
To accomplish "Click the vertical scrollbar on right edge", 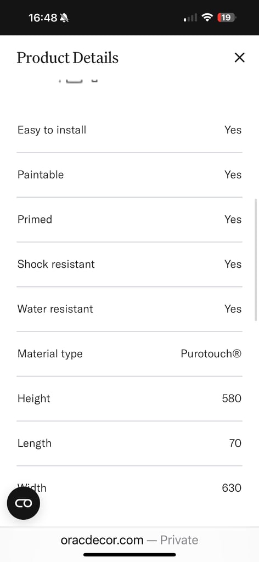I will coord(256,260).
